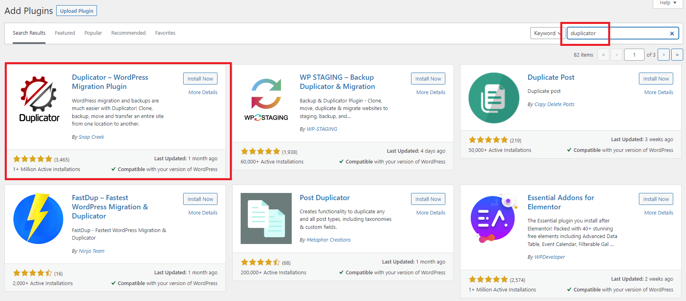
Task: Open the Recommended plugins tab
Action: [129, 33]
